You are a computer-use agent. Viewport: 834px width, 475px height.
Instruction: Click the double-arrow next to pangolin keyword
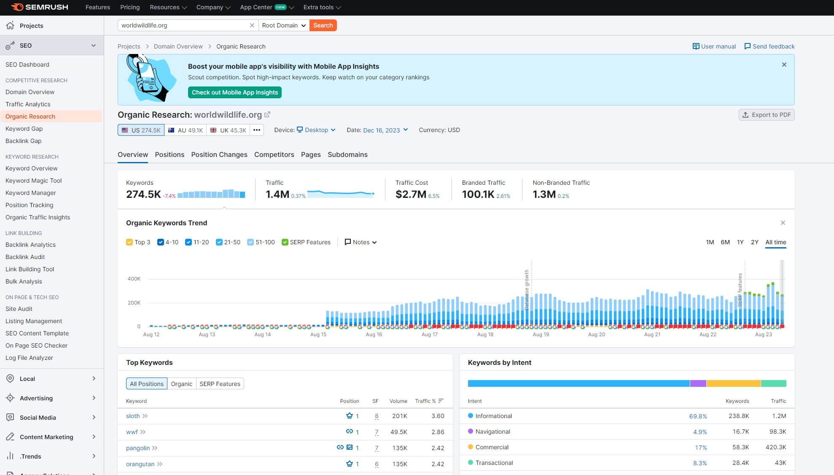(155, 448)
